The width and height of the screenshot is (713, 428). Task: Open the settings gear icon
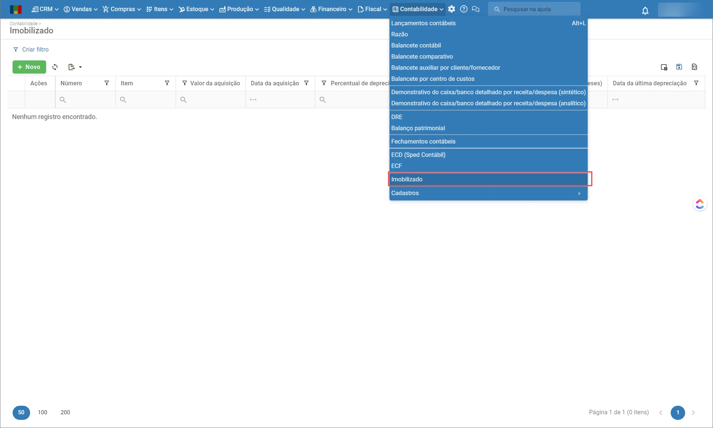pyautogui.click(x=452, y=9)
